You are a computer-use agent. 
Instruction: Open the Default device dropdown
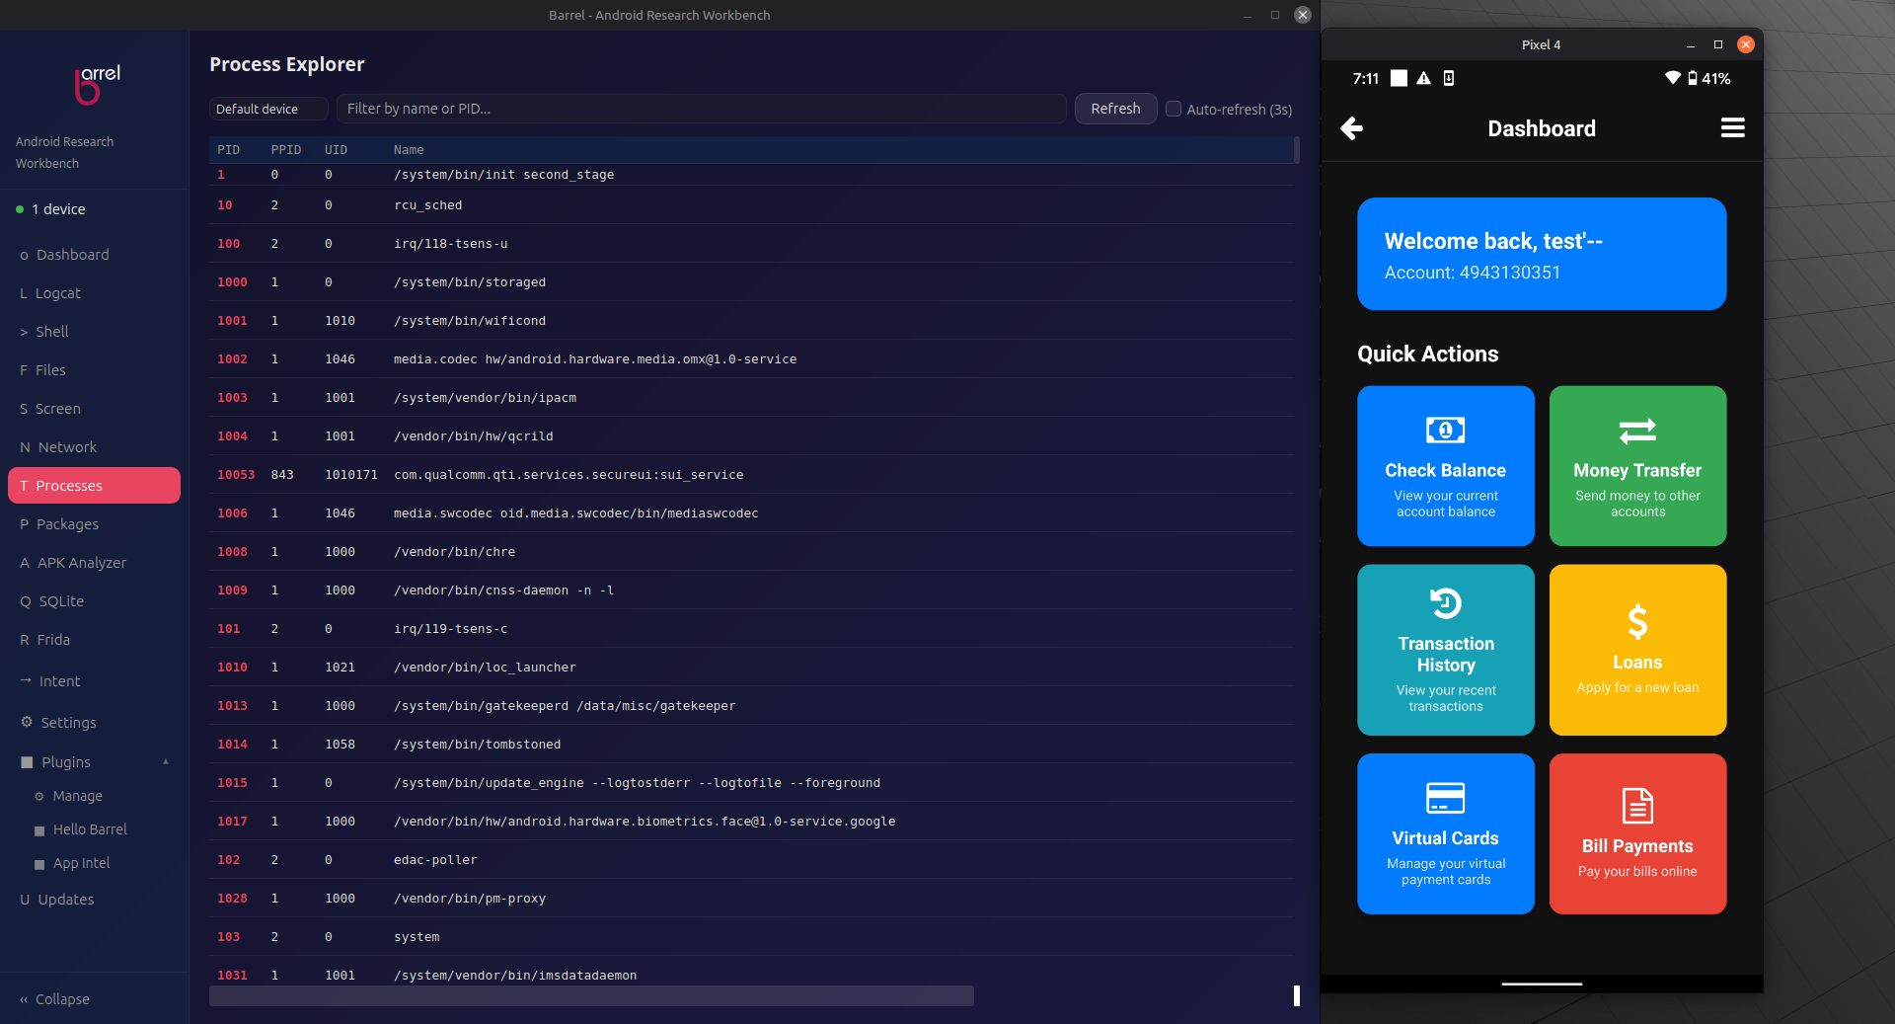[x=268, y=109]
